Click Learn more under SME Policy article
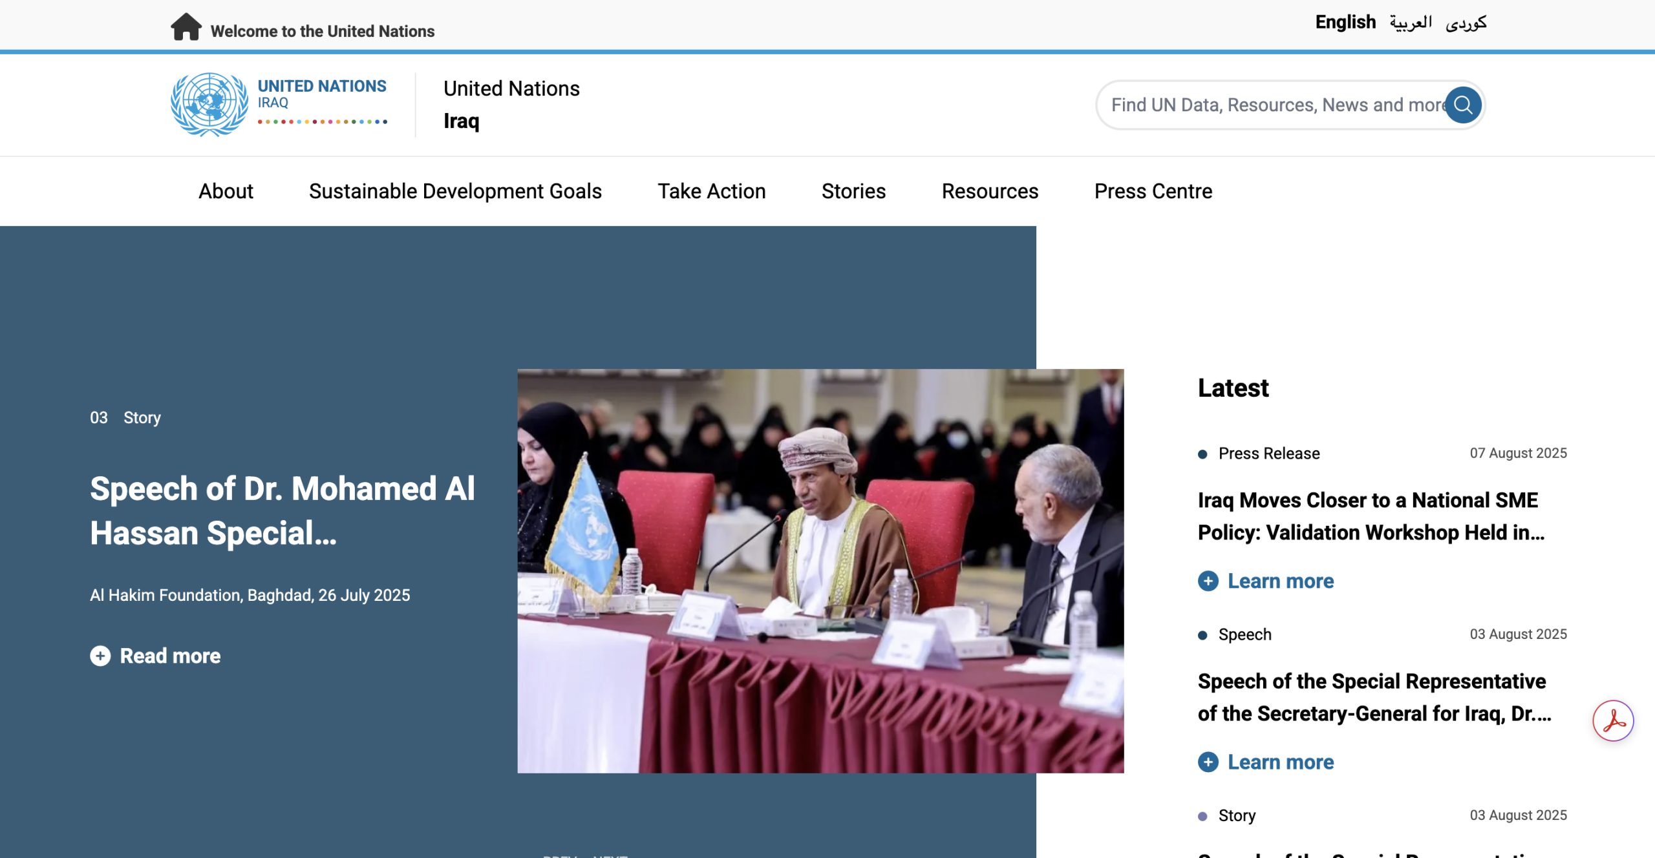This screenshot has height=858, width=1655. (1280, 581)
